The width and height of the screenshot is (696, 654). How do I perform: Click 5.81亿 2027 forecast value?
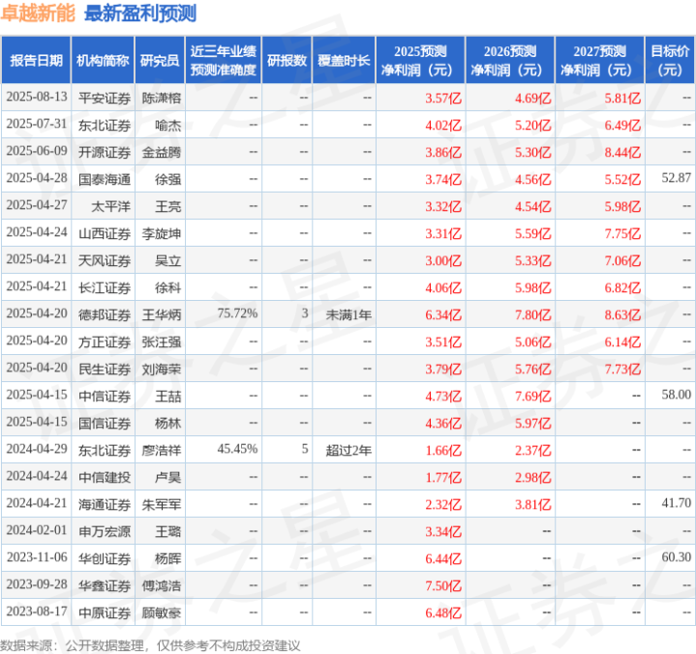click(622, 98)
